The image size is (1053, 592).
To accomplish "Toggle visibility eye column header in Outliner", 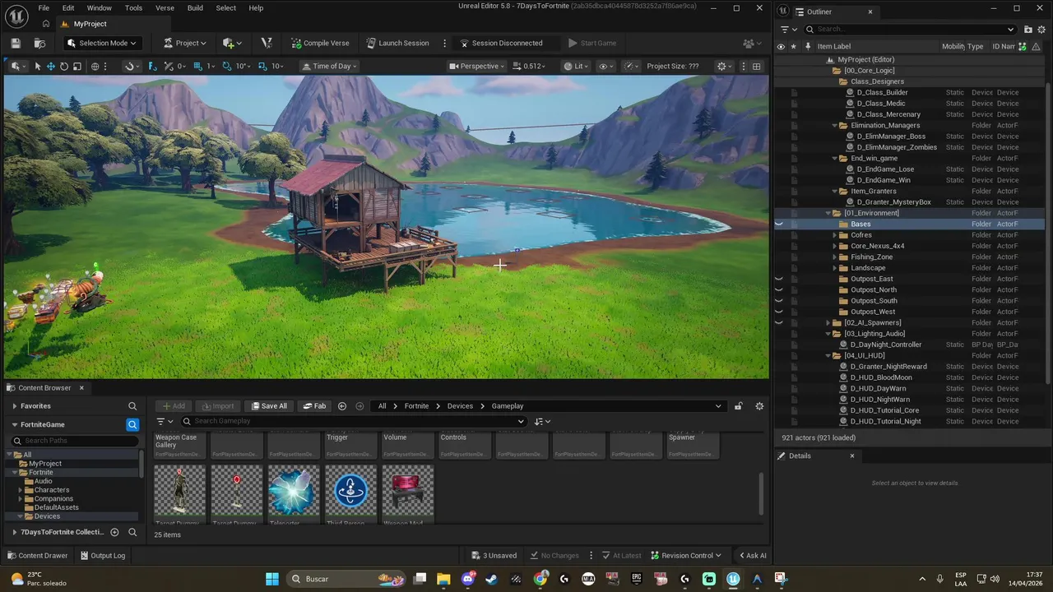I will click(x=781, y=46).
